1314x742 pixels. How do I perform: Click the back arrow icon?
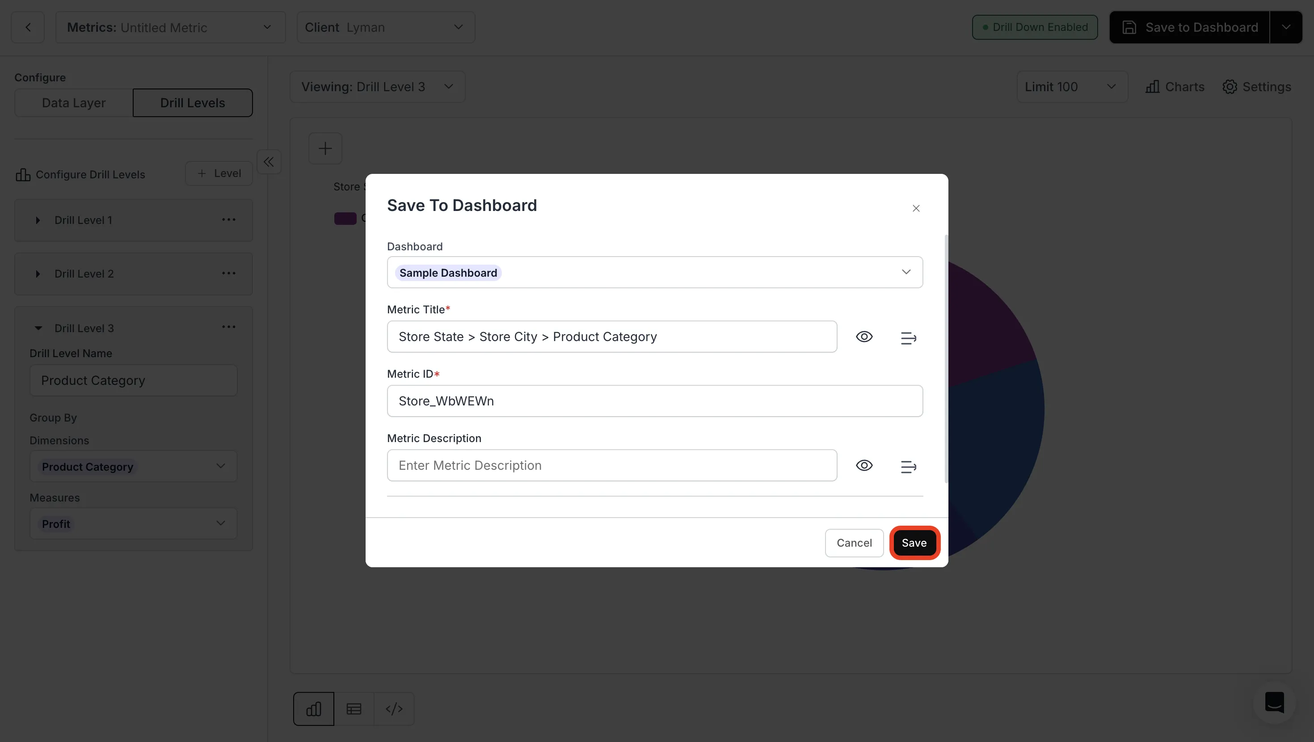pos(28,28)
